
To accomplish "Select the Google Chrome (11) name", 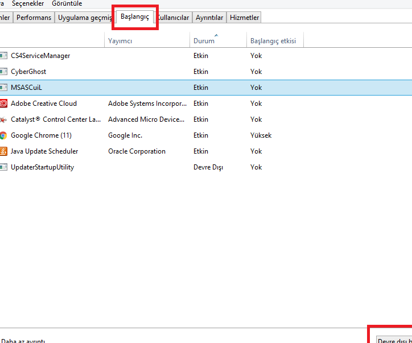I will (x=41, y=135).
